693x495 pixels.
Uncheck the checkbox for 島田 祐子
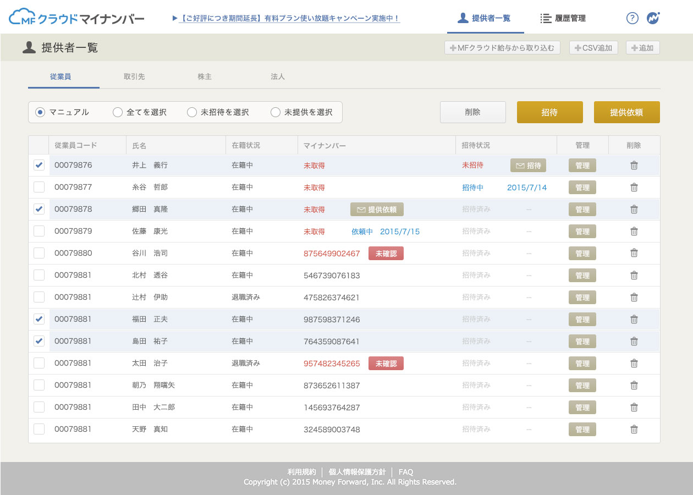38,341
